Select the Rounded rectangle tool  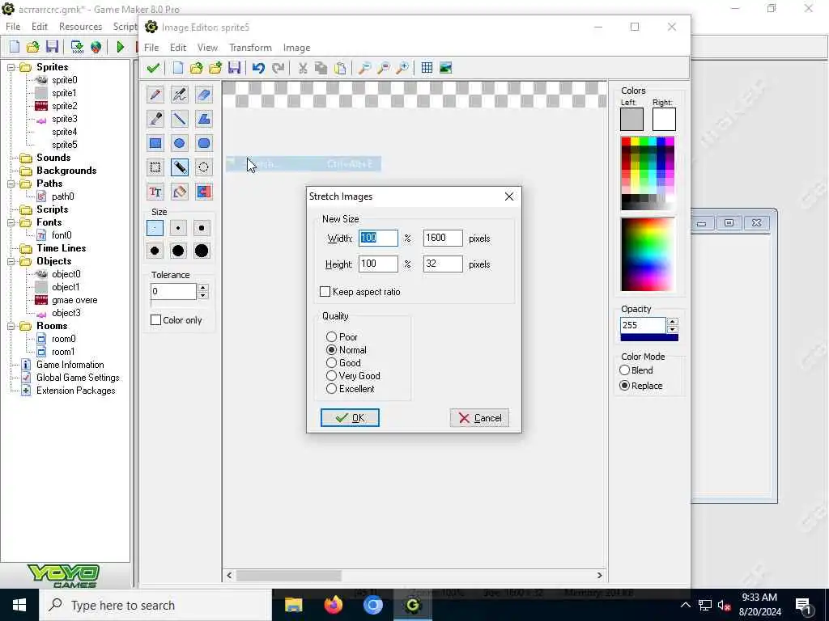click(x=203, y=143)
